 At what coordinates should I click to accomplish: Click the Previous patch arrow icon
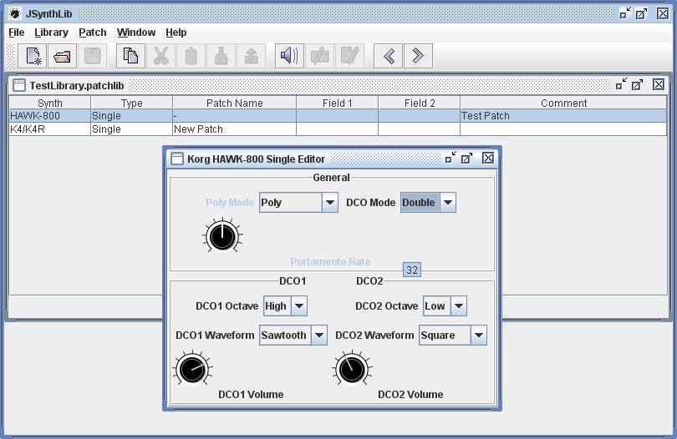pyautogui.click(x=388, y=56)
